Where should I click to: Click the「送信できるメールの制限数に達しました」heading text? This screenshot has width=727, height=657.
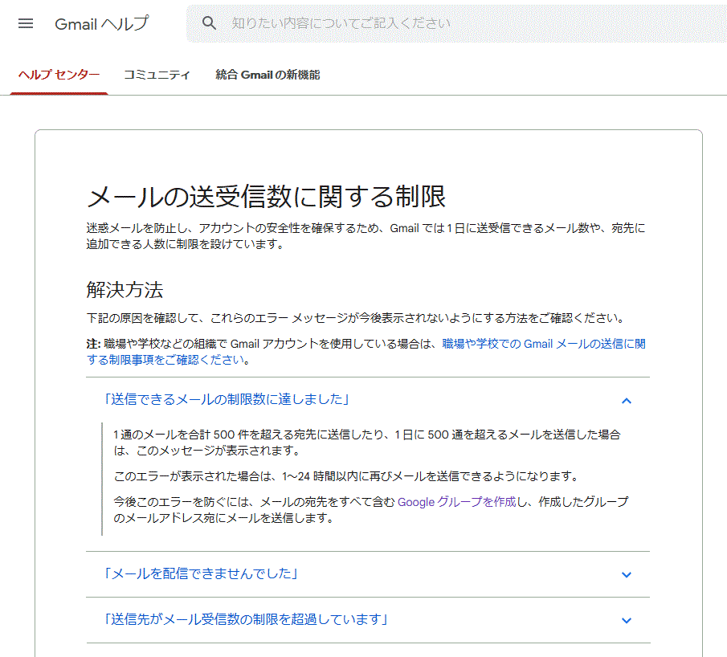click(226, 399)
